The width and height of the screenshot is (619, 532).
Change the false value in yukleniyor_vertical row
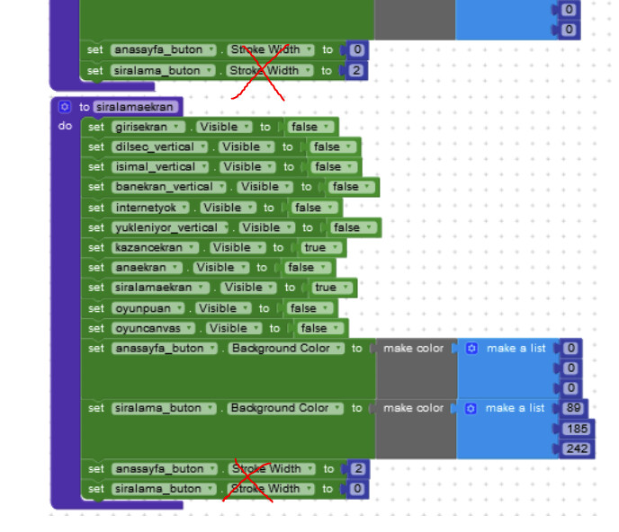[x=353, y=228]
